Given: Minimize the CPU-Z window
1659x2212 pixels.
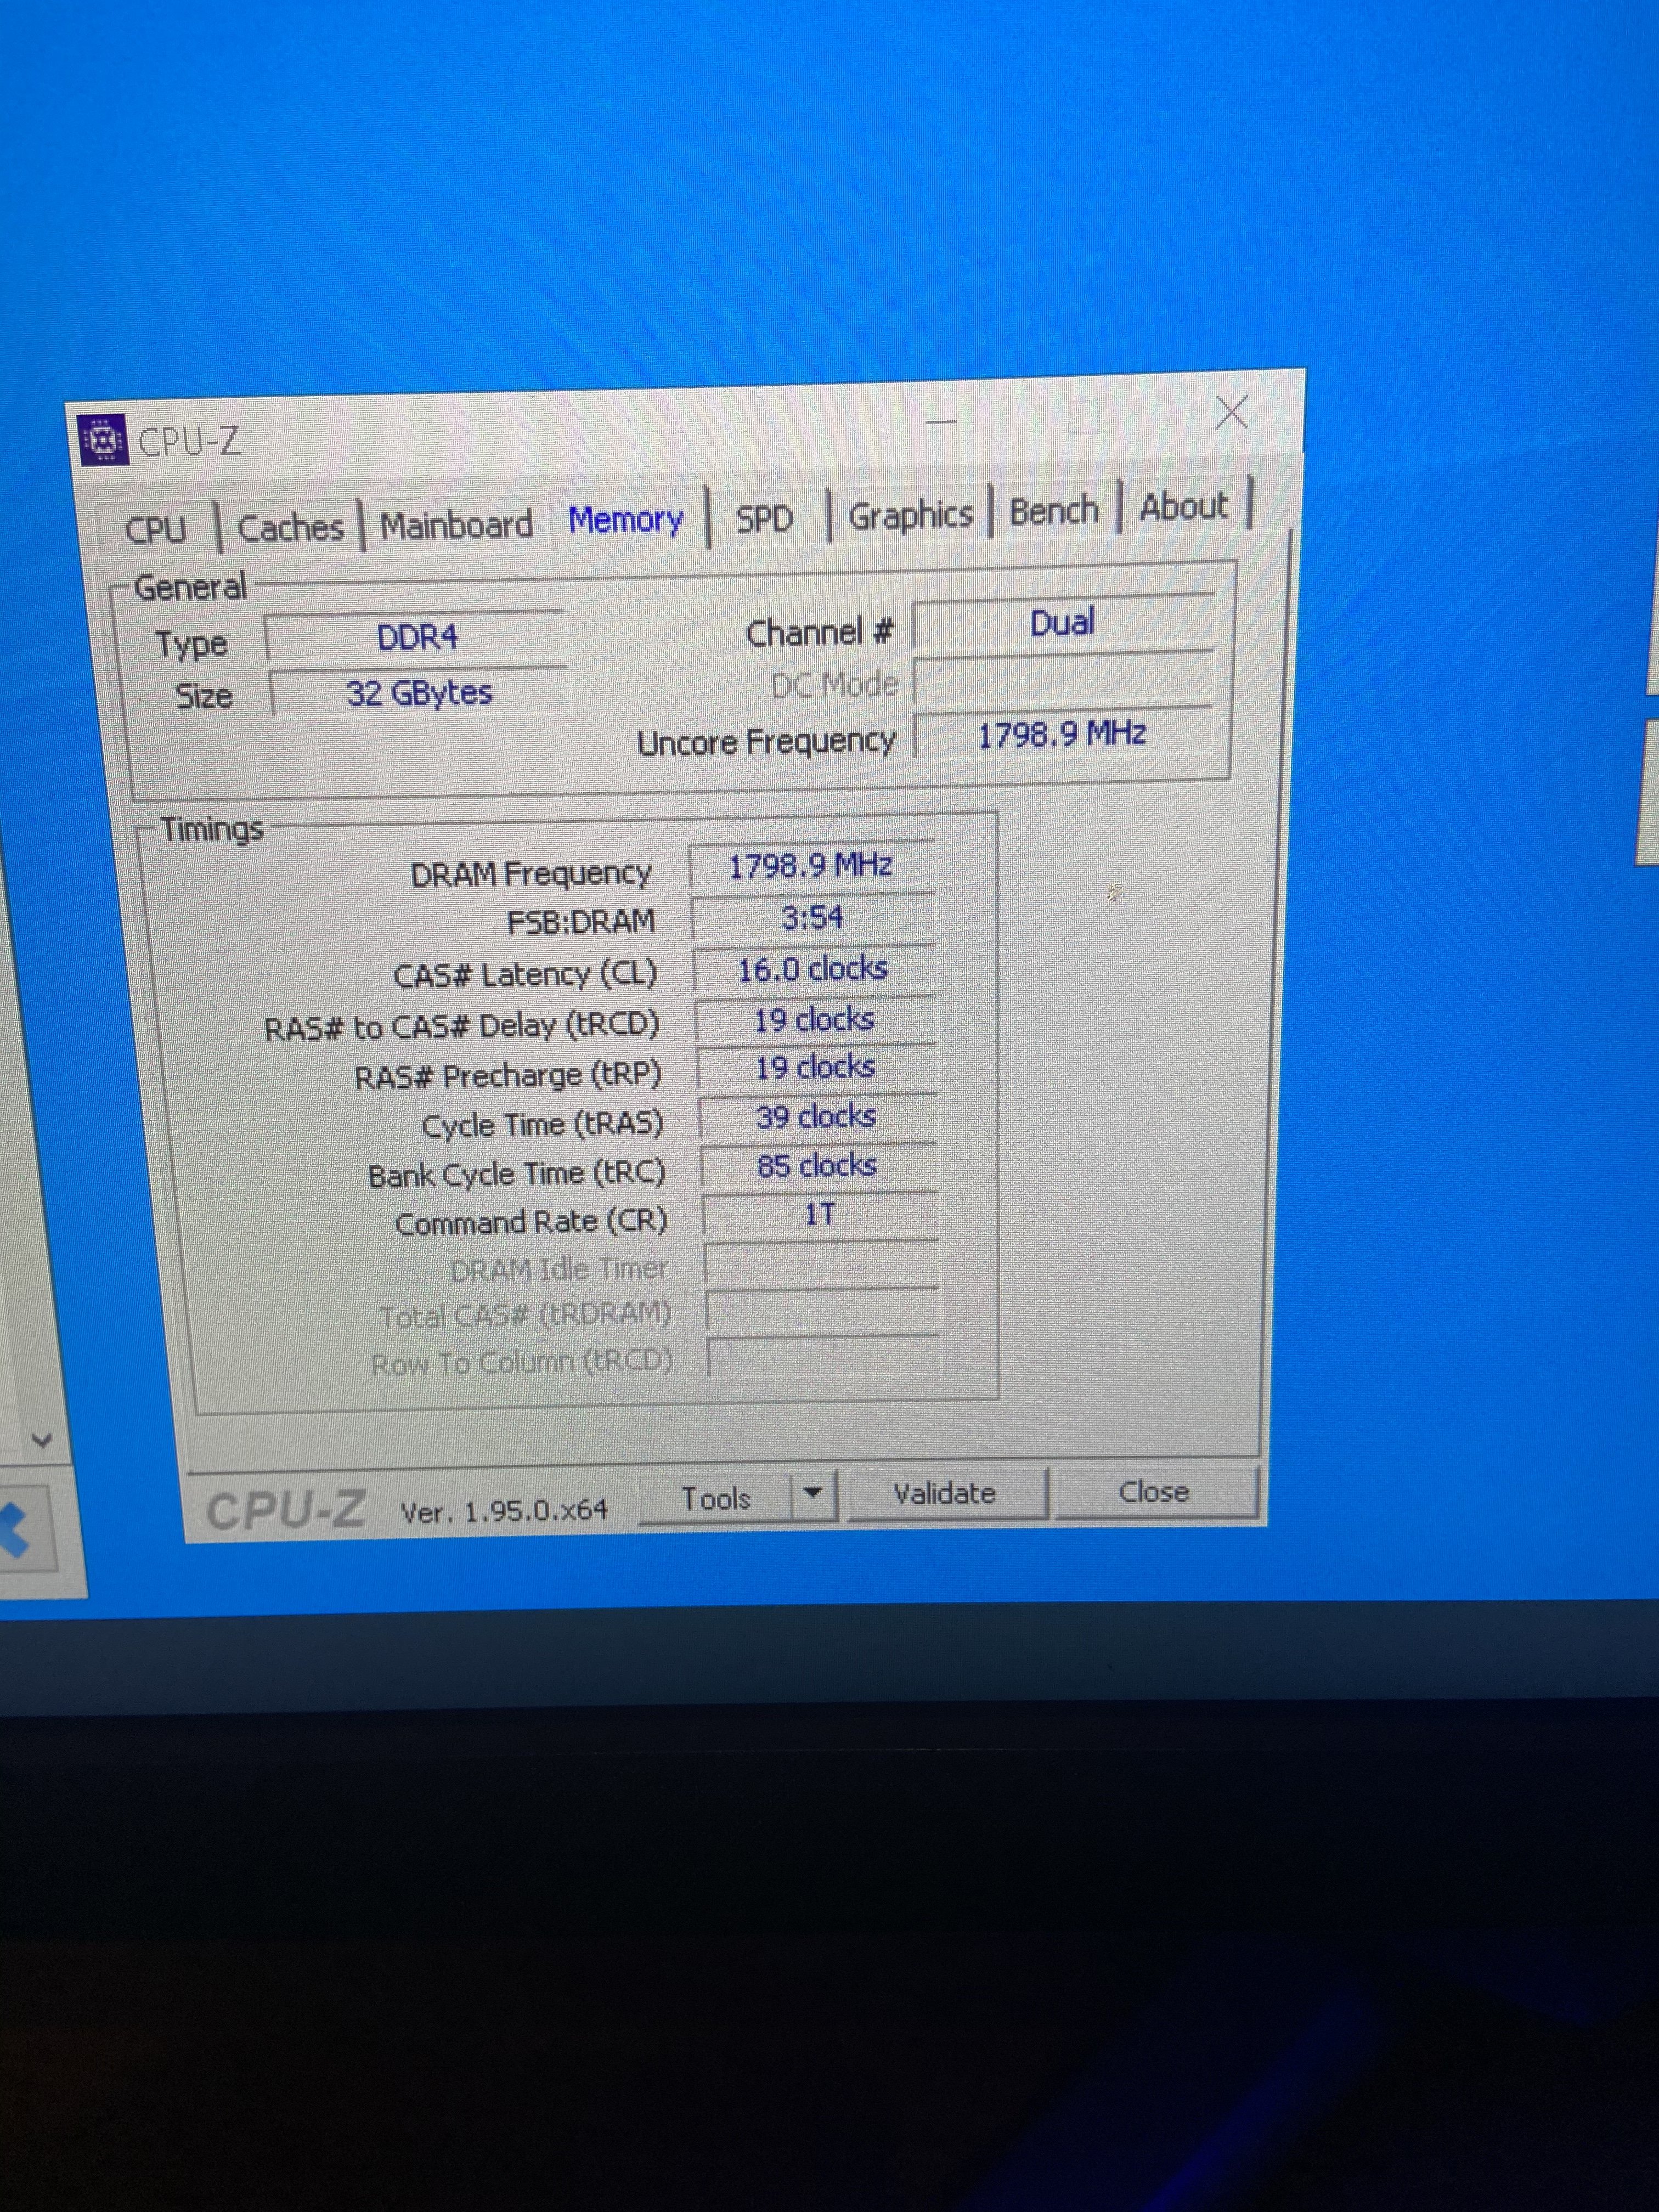Looking at the screenshot, I should 941,422.
